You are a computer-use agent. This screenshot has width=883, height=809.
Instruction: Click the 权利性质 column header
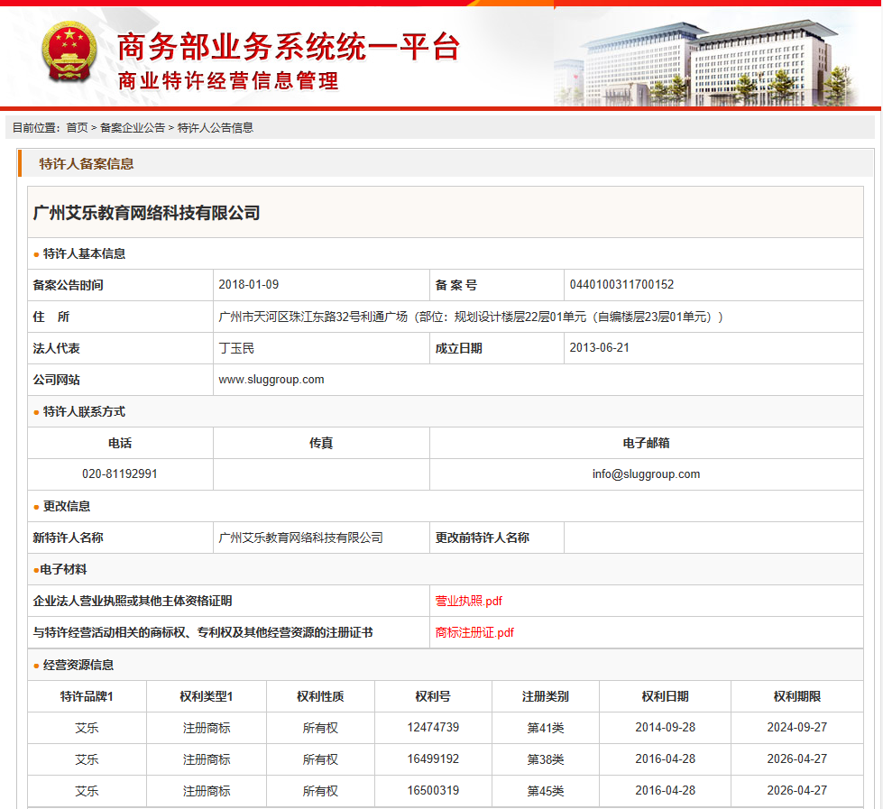tap(320, 696)
